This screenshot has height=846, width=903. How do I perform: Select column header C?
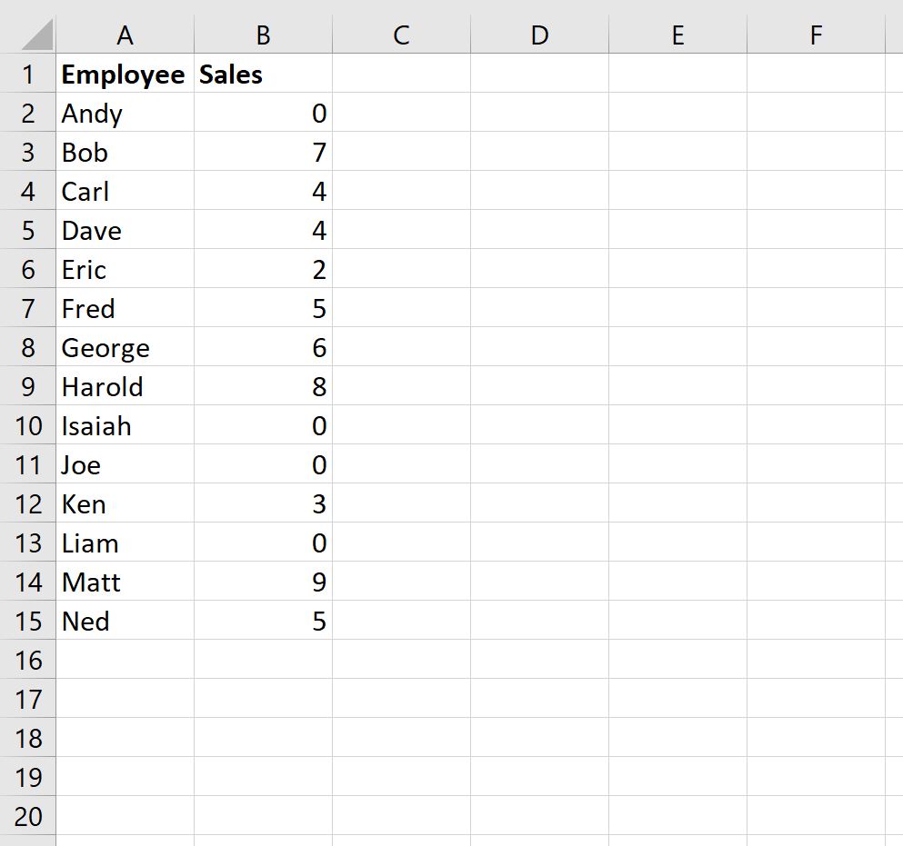[400, 35]
